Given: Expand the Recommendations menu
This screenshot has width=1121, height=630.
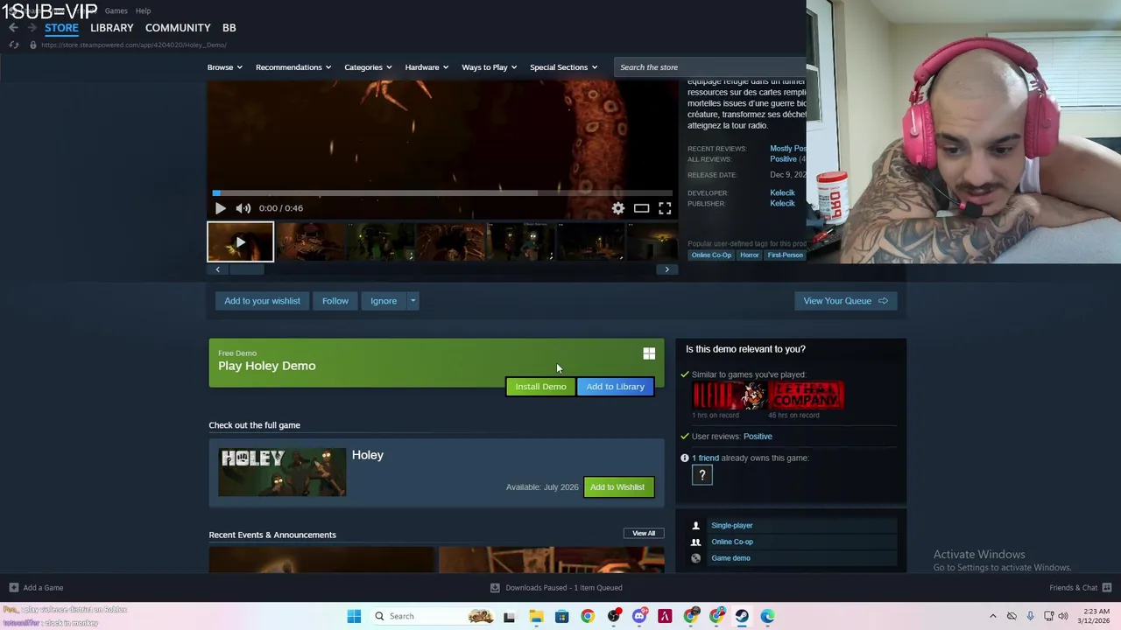Looking at the screenshot, I should pyautogui.click(x=293, y=67).
